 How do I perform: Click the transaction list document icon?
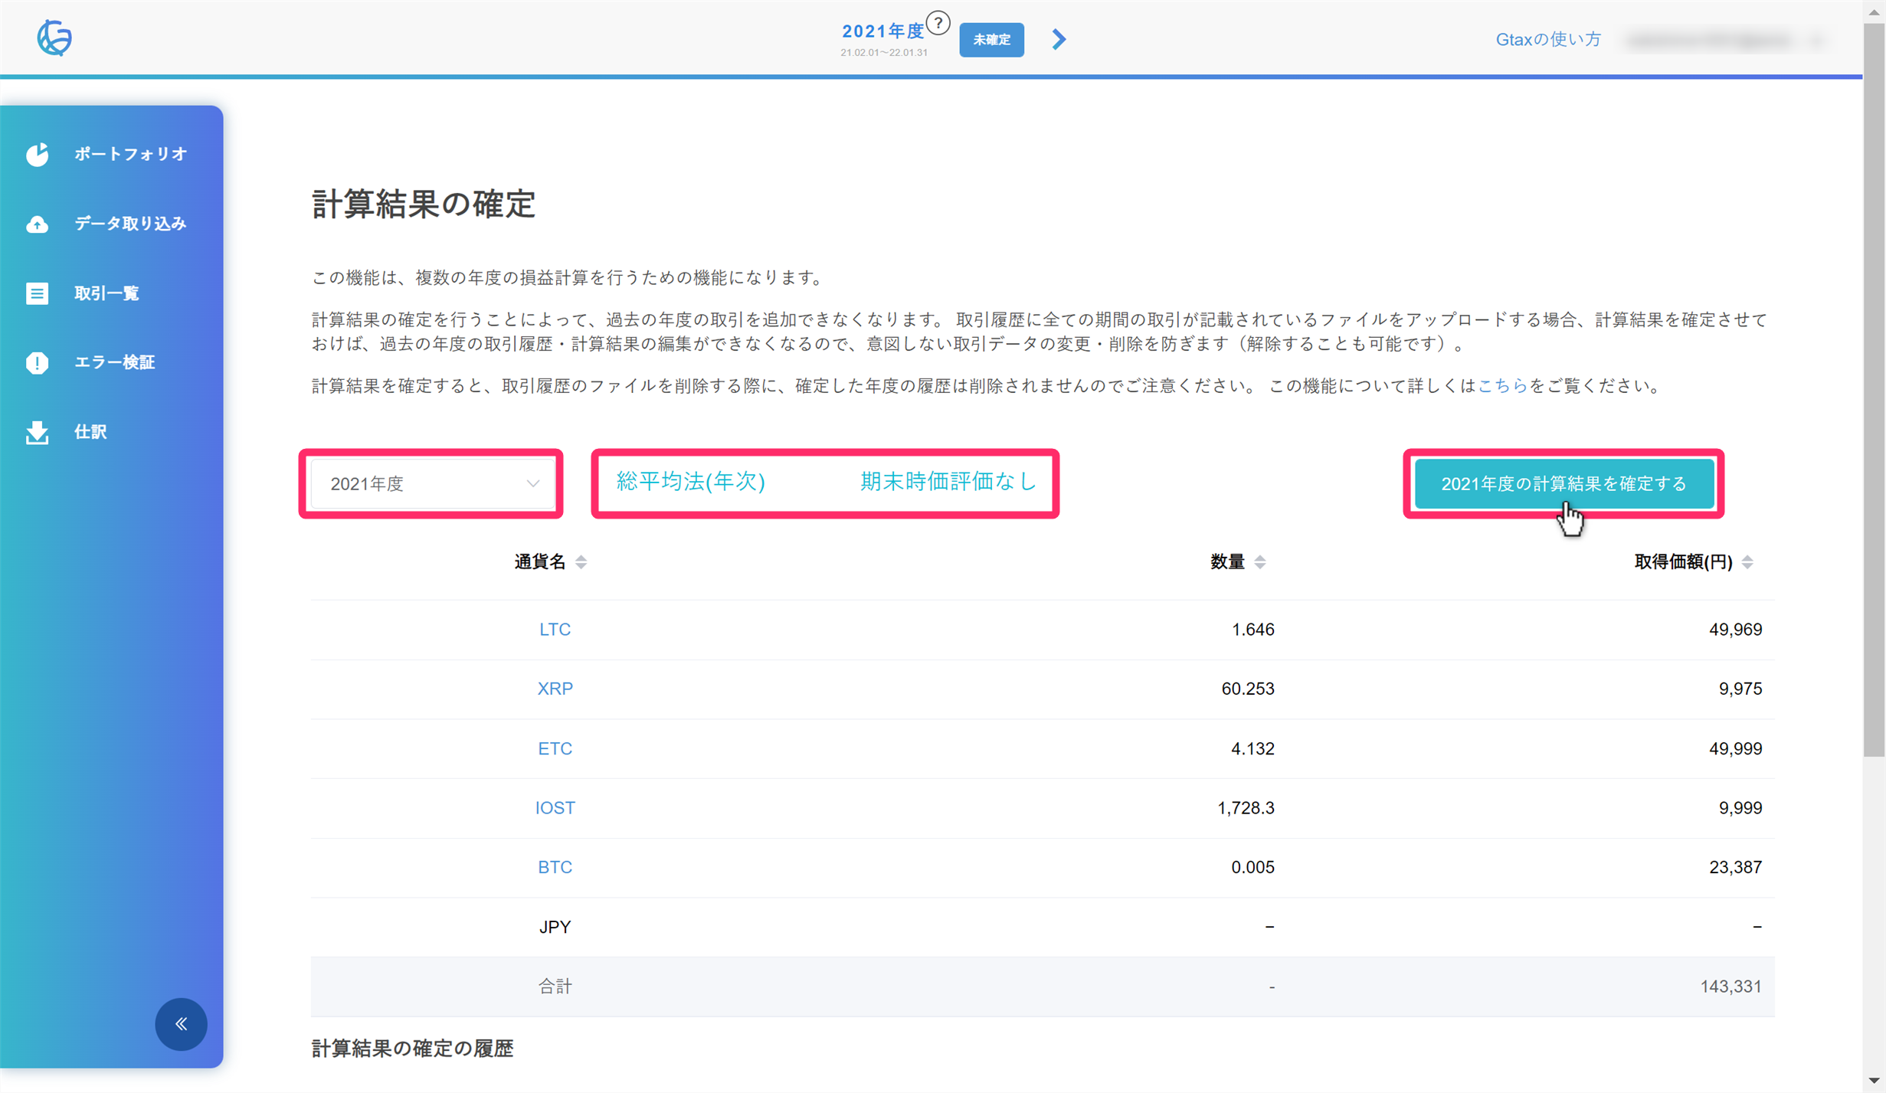point(37,293)
